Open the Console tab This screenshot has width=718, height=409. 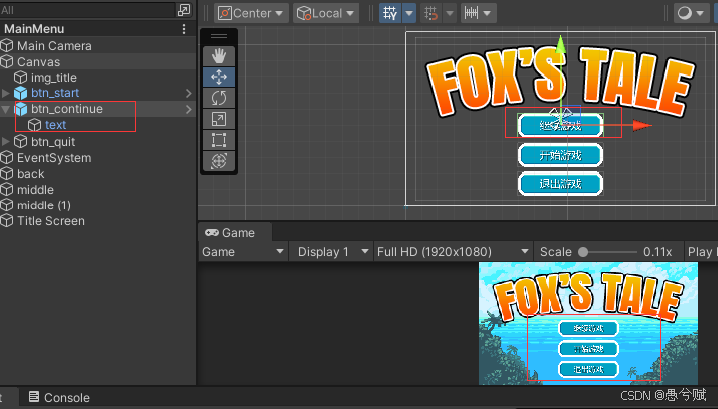click(x=59, y=398)
